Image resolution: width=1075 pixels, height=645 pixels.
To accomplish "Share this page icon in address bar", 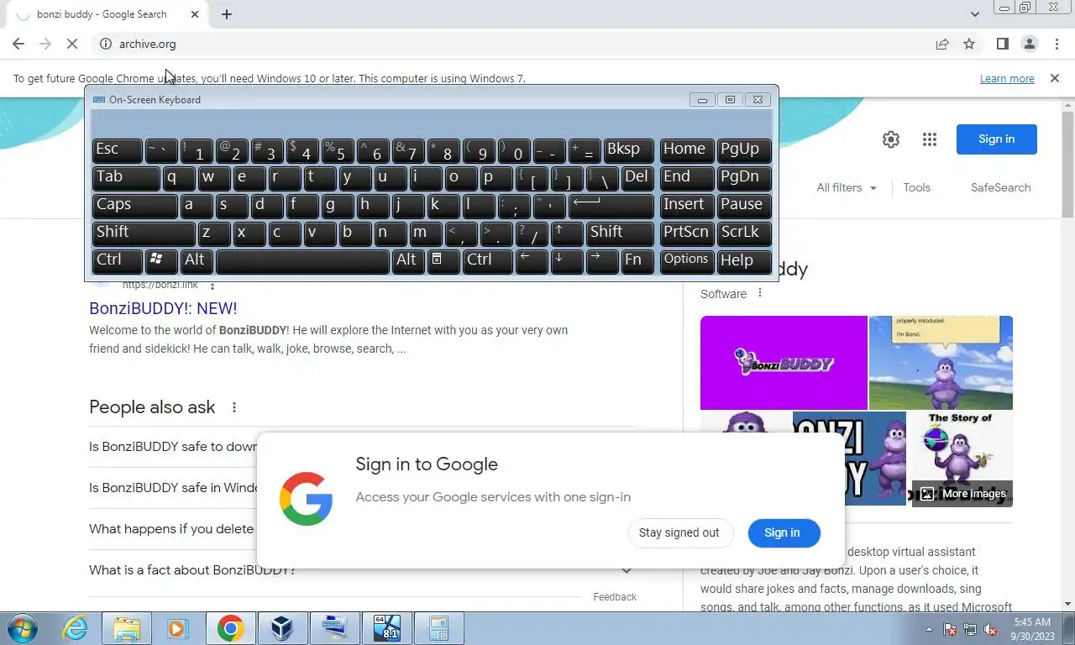I will pos(942,44).
